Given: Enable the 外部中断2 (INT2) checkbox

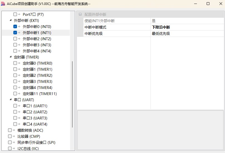Looking at the screenshot, I should [x=15, y=39].
